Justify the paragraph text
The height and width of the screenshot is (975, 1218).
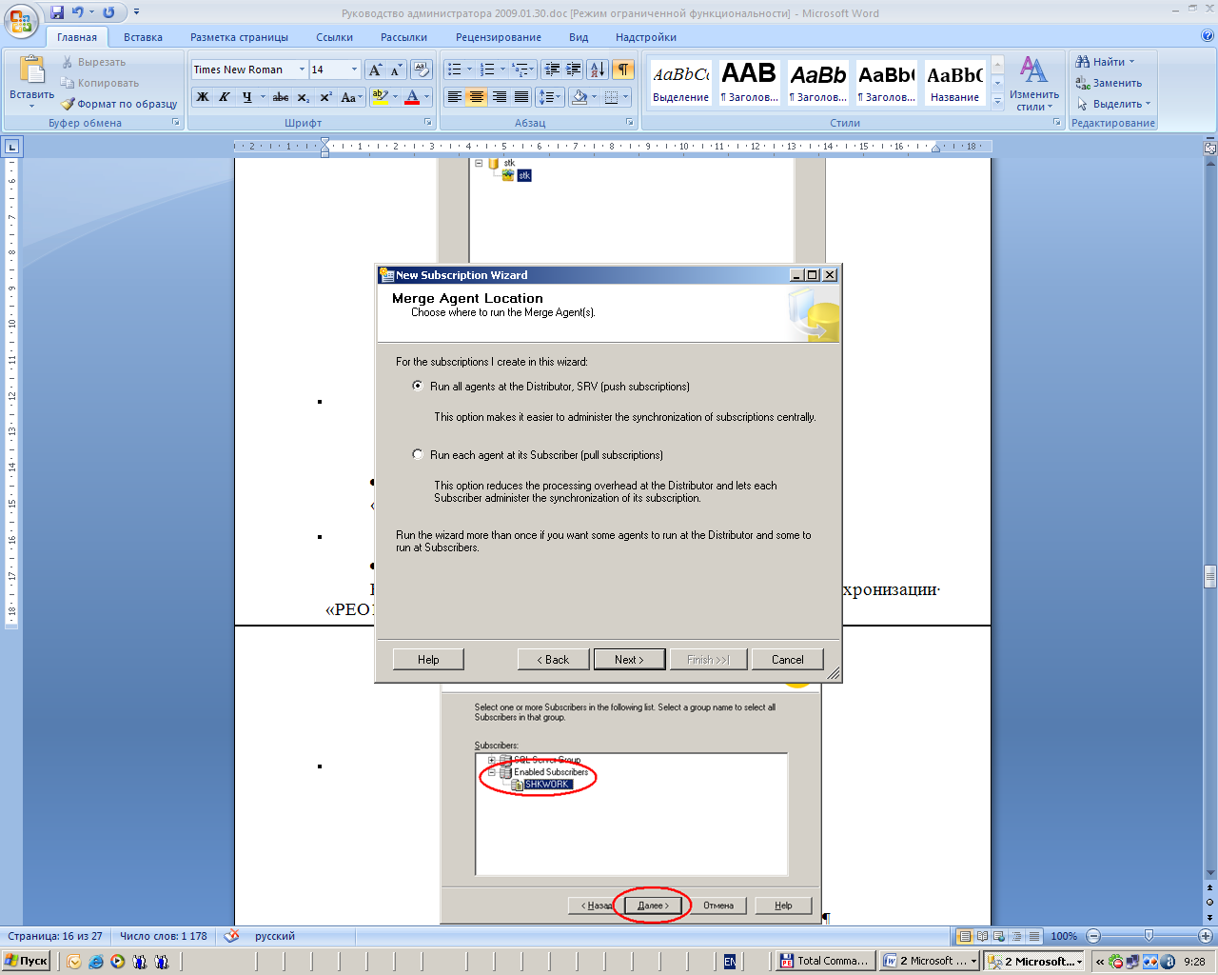(x=521, y=97)
